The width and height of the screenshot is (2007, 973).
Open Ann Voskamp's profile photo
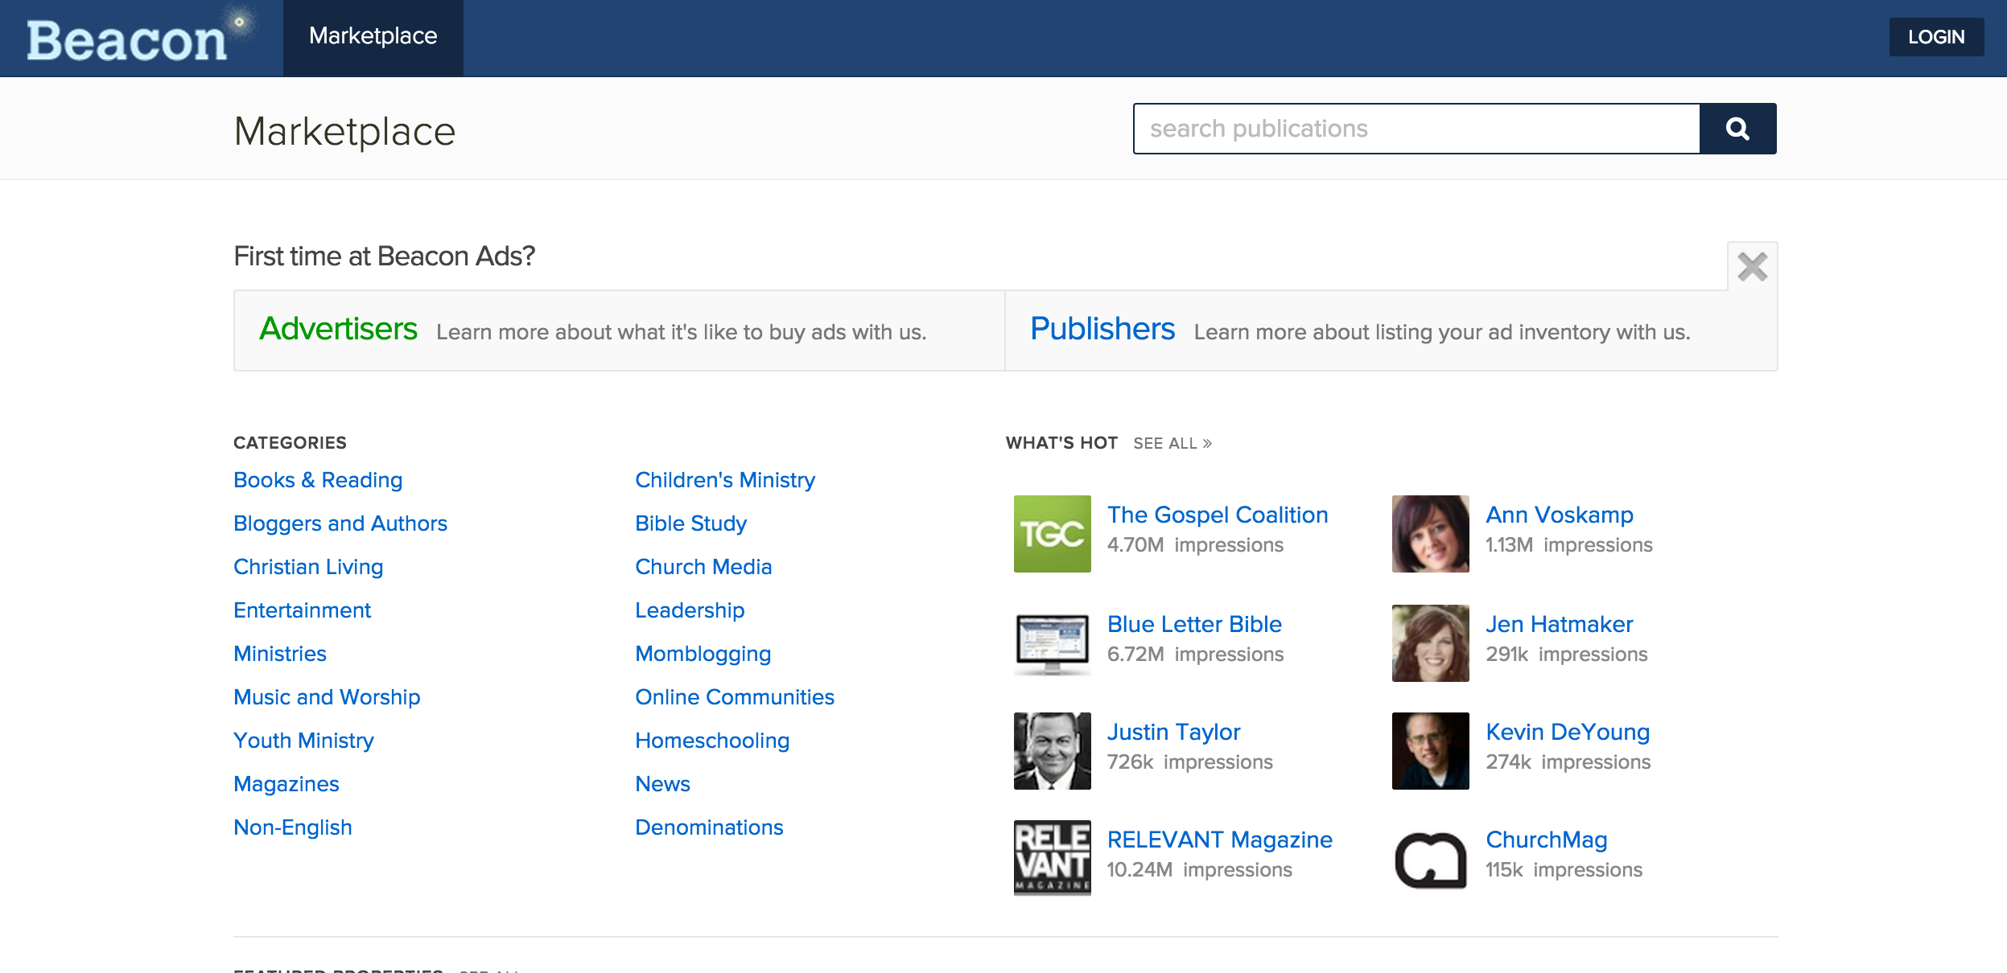click(1430, 534)
